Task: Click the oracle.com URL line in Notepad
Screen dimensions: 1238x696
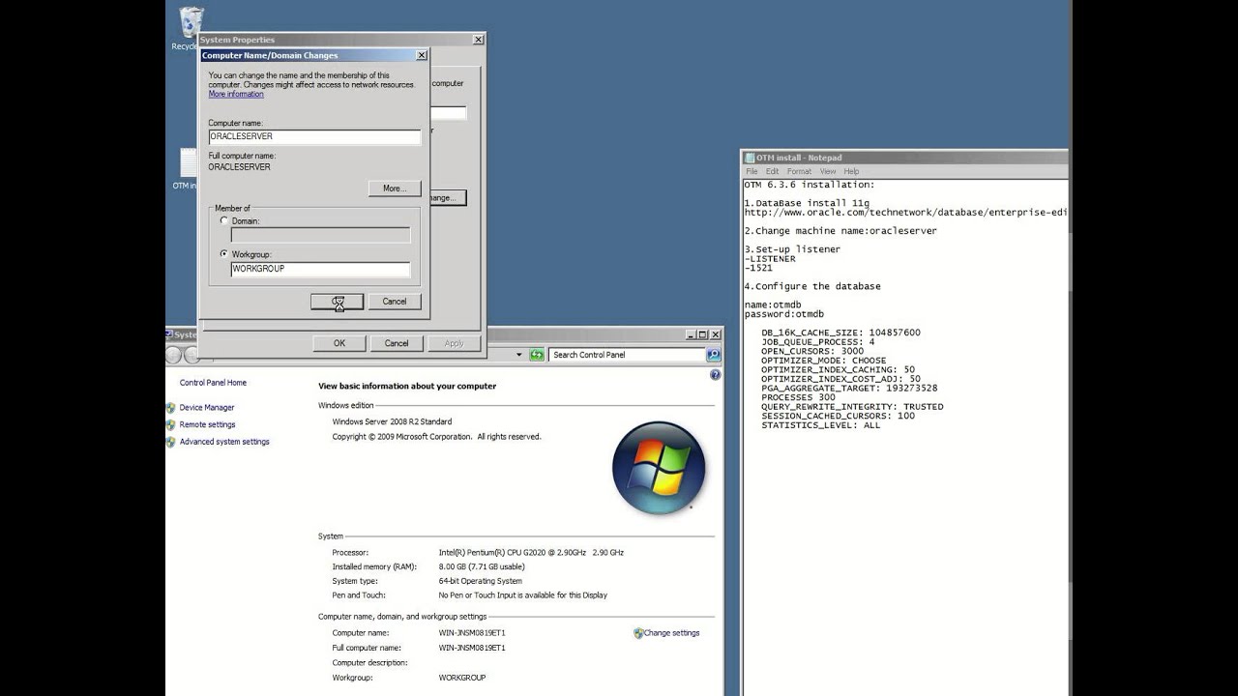Action: tap(905, 213)
